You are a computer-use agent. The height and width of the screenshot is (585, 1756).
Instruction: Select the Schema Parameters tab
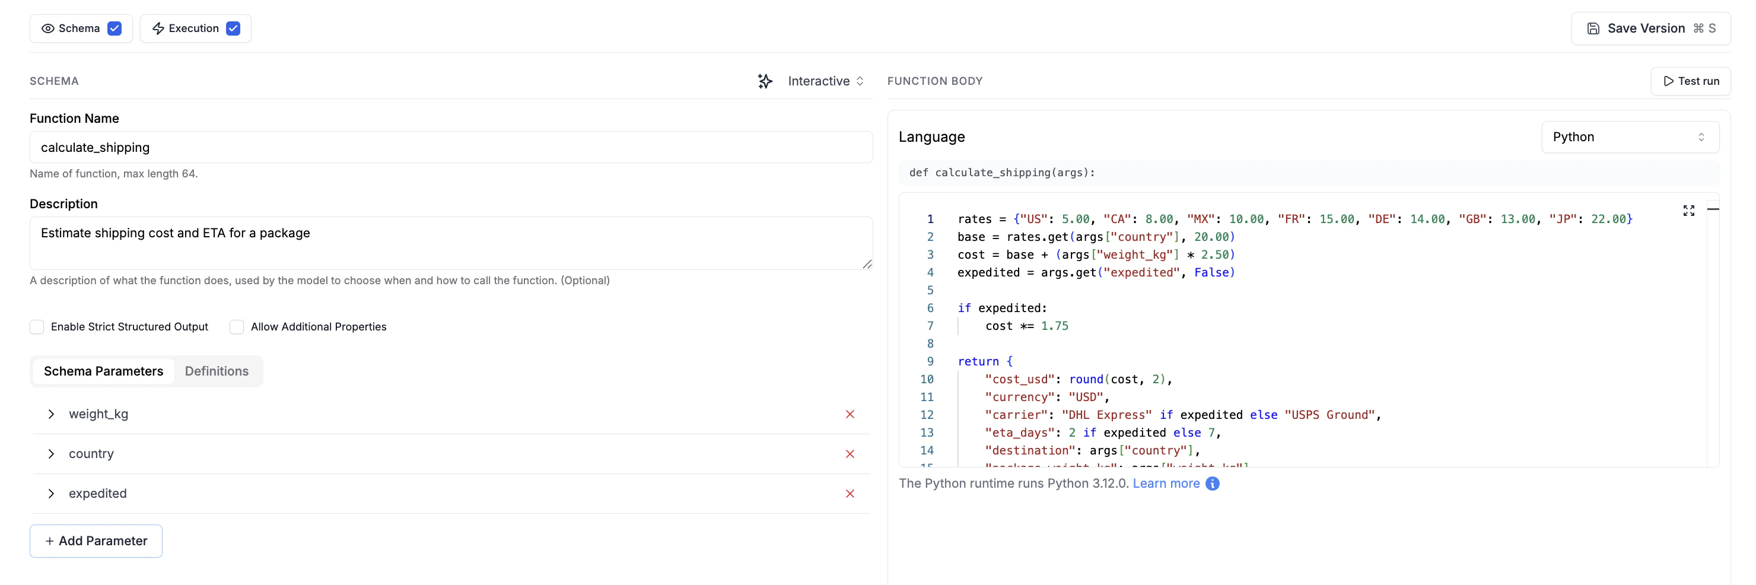[104, 371]
